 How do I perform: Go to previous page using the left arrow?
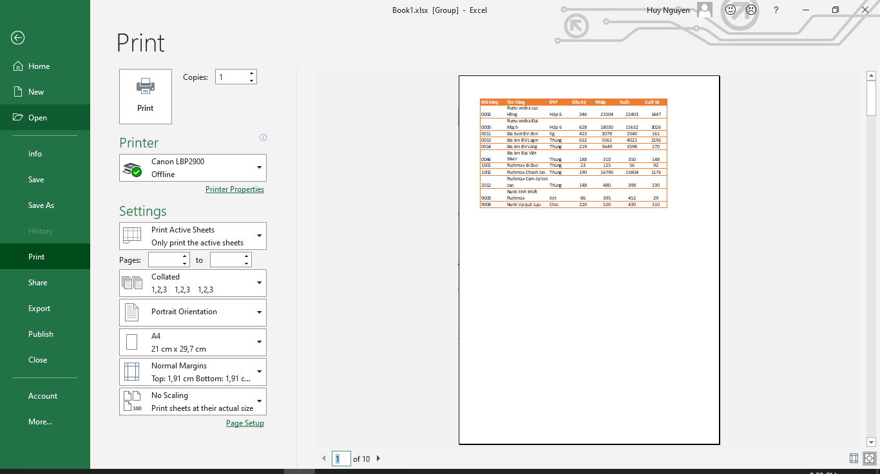pos(324,459)
